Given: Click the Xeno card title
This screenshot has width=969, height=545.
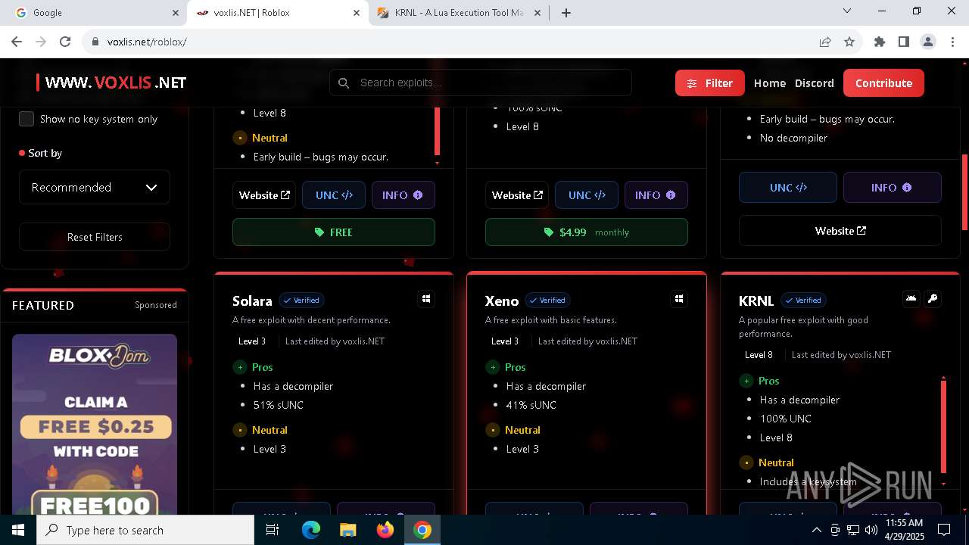Looking at the screenshot, I should [x=502, y=301].
